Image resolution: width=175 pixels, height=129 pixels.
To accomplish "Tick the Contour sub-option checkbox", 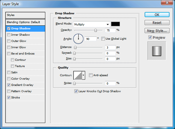I will (12, 60).
